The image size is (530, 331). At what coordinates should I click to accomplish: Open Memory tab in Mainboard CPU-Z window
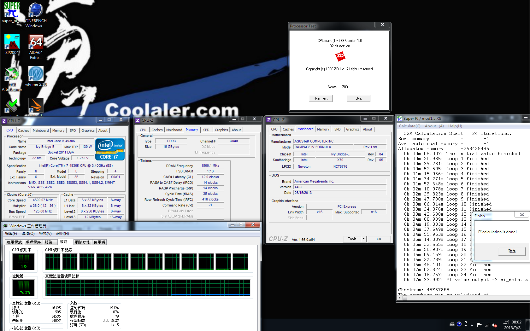coord(323,129)
